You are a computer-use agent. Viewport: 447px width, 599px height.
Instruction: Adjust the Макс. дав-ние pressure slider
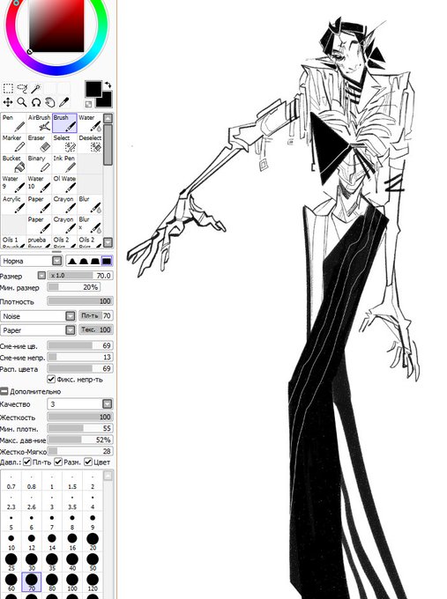point(80,440)
